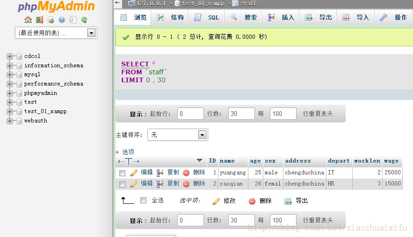
Task: Expand the test_01_xampp database node
Action: click(x=10, y=112)
